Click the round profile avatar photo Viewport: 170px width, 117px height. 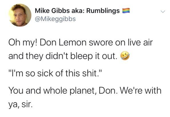click(20, 15)
